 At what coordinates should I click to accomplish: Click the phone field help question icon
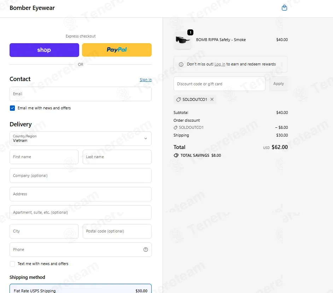coord(146,249)
